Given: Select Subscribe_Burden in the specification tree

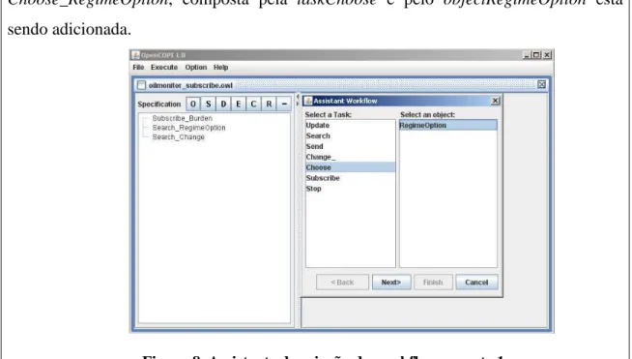Looking at the screenshot, I should pyautogui.click(x=183, y=118).
